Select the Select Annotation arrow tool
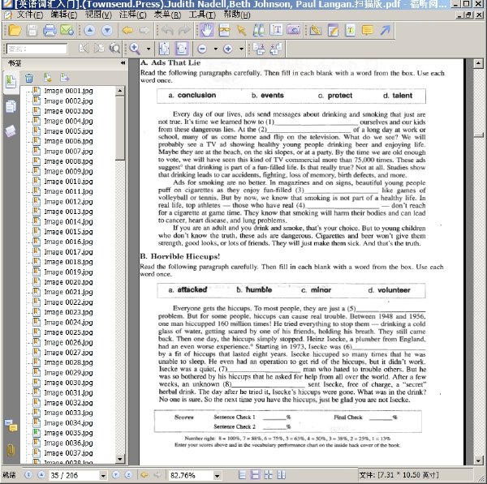This screenshot has width=487, height=484. point(241,30)
